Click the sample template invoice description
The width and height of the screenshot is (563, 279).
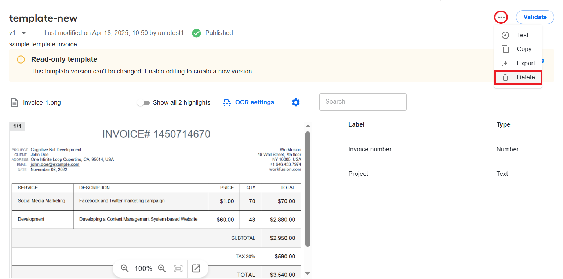click(43, 44)
